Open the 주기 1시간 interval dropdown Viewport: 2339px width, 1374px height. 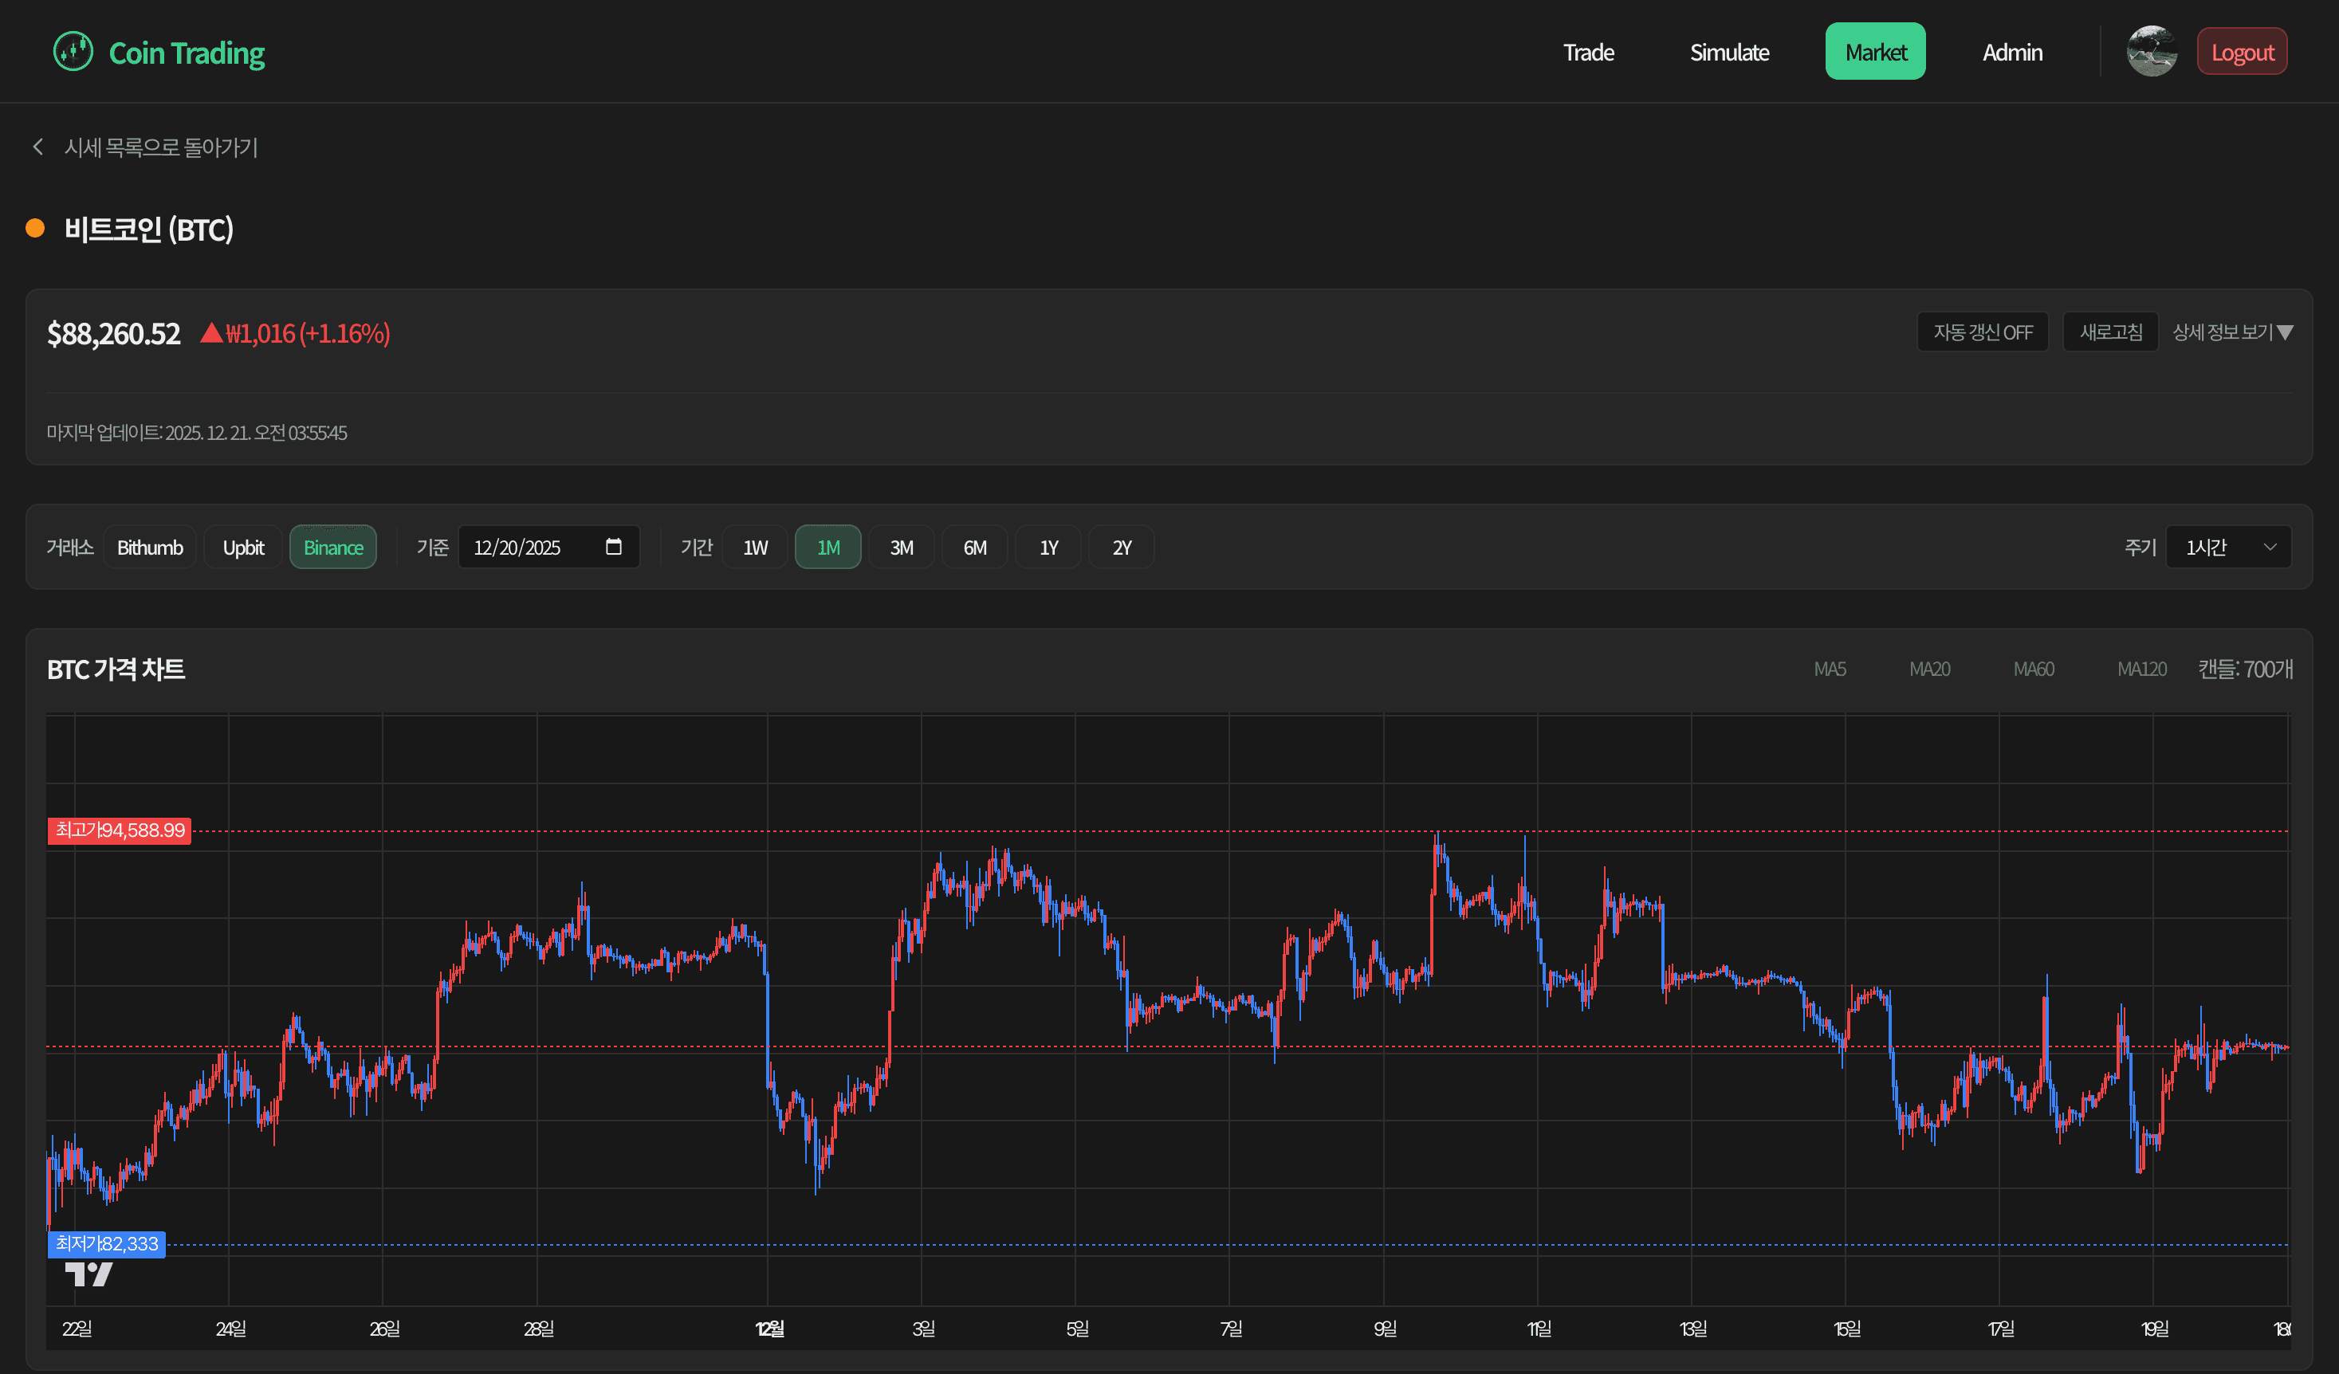point(2228,548)
